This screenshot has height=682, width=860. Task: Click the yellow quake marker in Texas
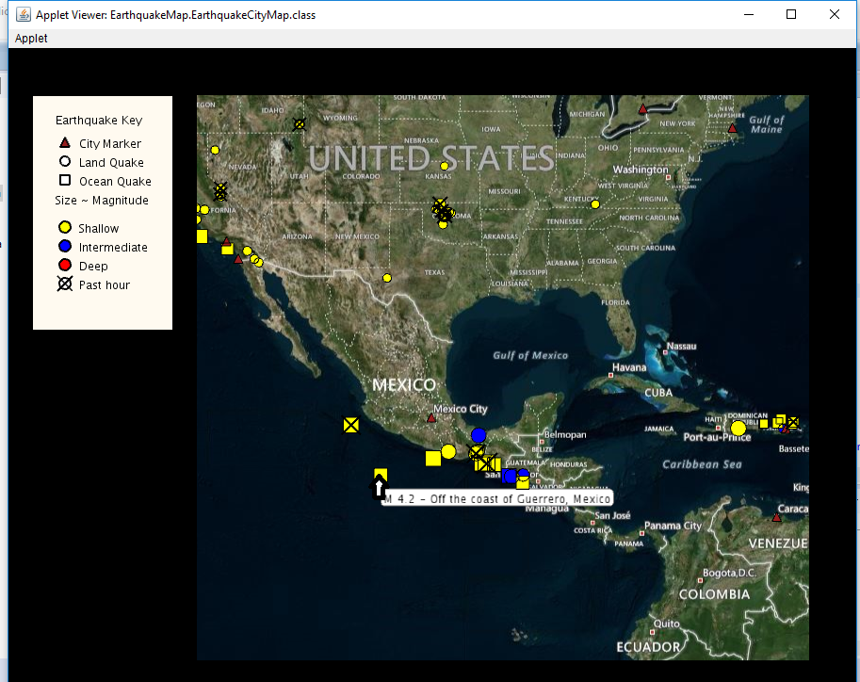(387, 278)
